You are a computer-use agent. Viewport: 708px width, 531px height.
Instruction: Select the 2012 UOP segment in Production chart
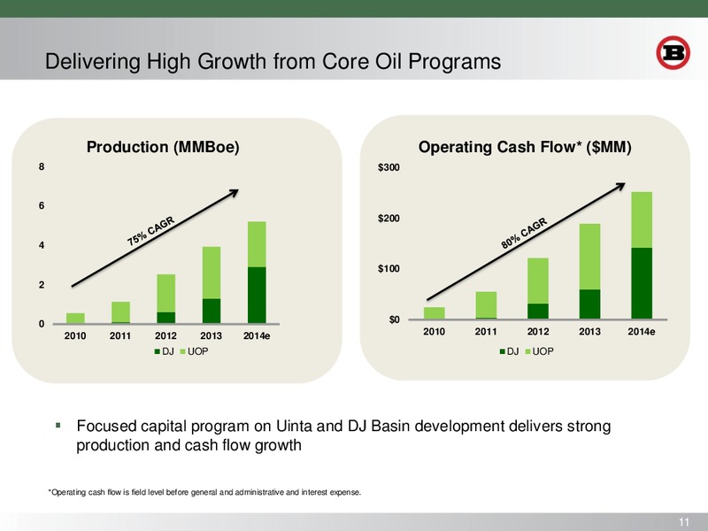click(x=166, y=293)
